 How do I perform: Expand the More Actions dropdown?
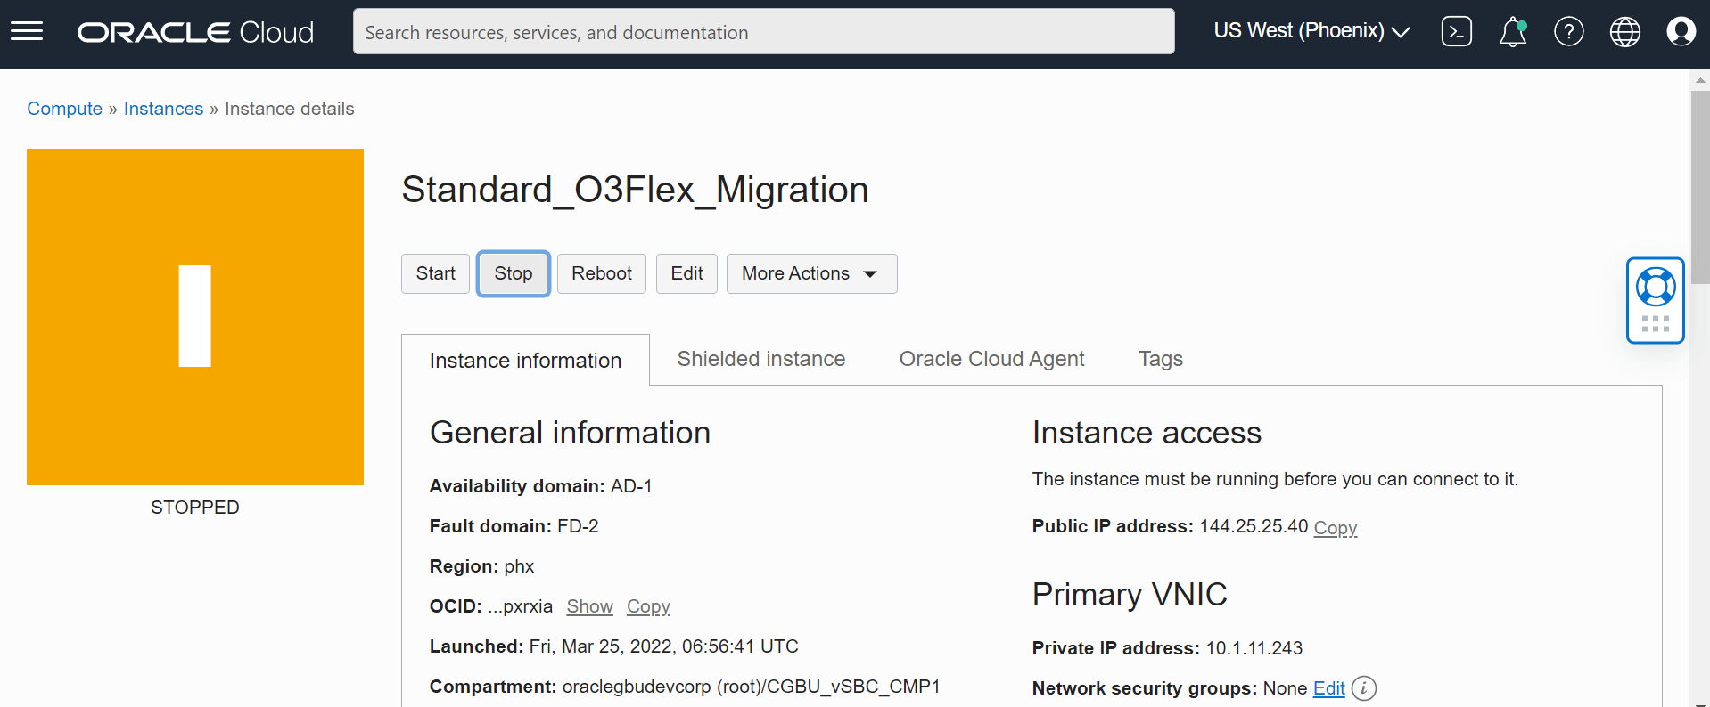tap(811, 273)
